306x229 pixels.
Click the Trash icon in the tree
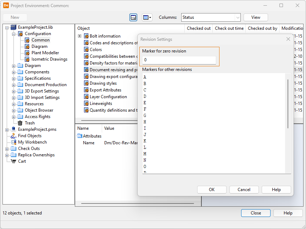click(x=20, y=123)
